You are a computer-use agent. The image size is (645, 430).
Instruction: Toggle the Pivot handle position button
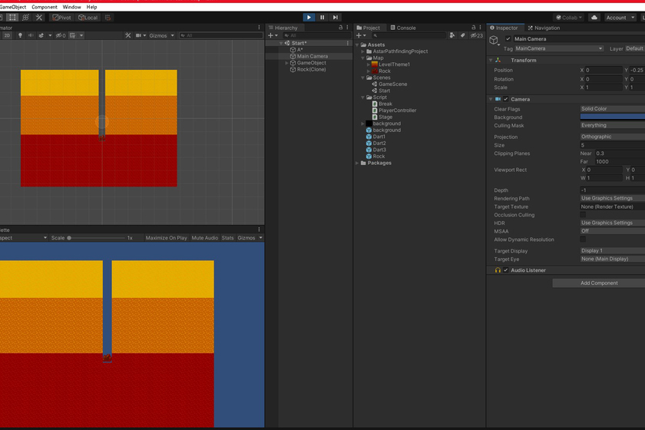coord(61,17)
